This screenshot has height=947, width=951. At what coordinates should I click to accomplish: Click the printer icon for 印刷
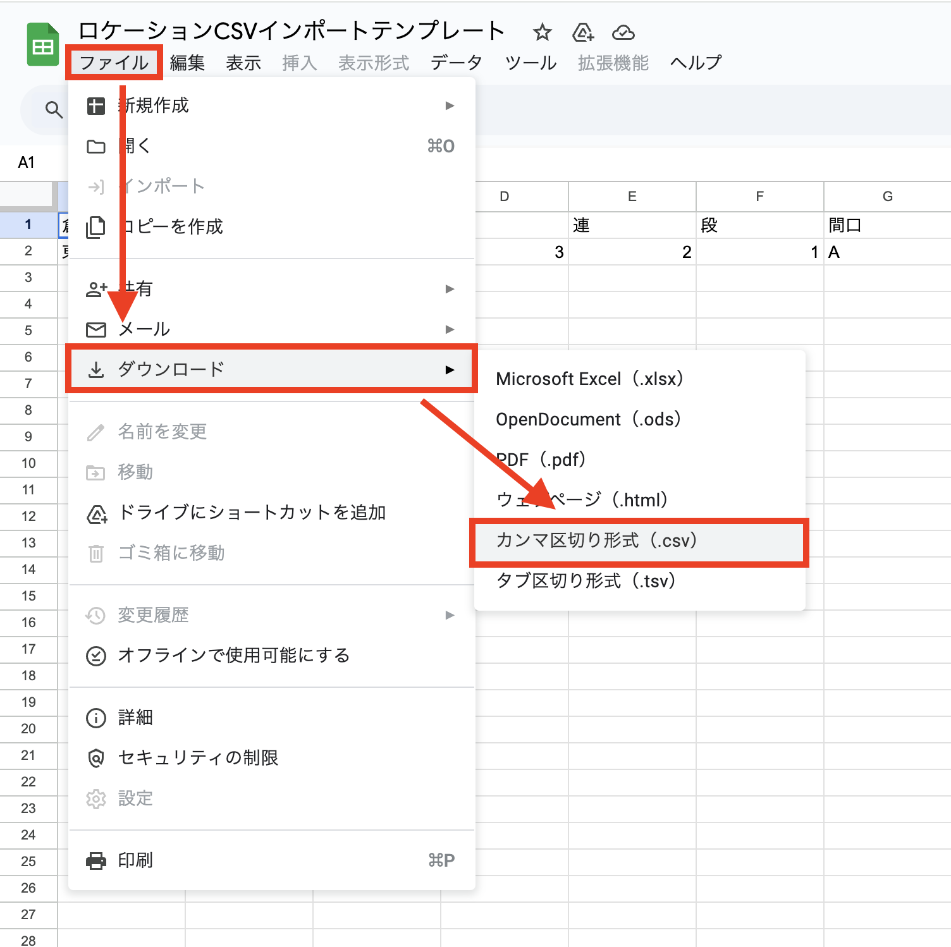(x=96, y=860)
